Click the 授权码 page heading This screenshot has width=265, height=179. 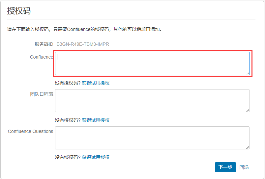click(19, 11)
